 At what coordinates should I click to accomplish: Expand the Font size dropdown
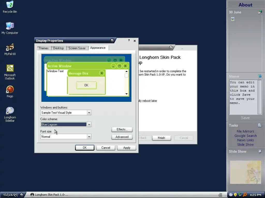(x=89, y=137)
